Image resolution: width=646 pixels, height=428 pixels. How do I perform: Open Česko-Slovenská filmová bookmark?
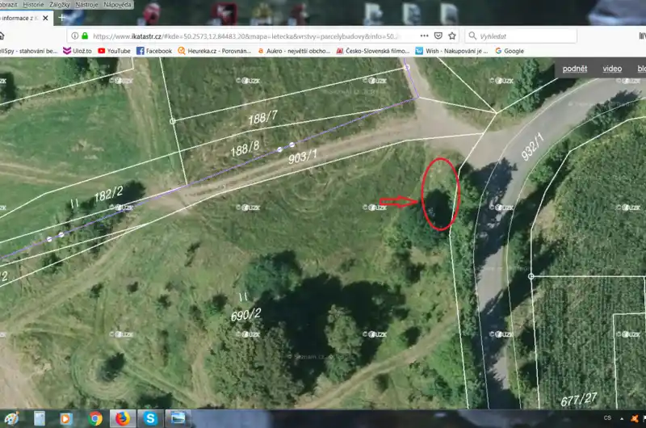click(373, 51)
